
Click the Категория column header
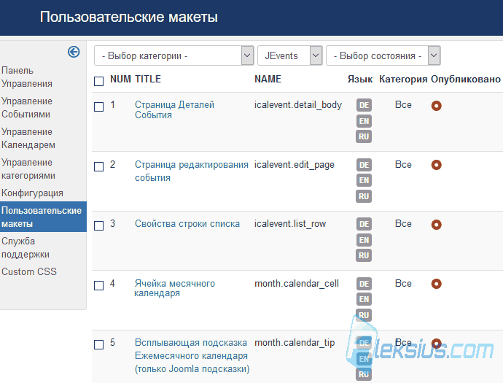tap(403, 80)
